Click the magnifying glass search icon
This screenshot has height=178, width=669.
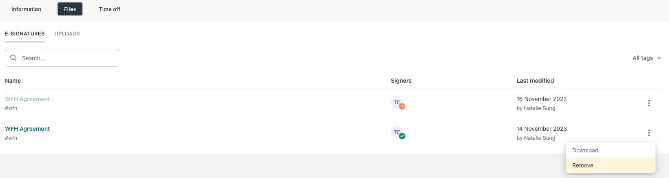point(13,58)
